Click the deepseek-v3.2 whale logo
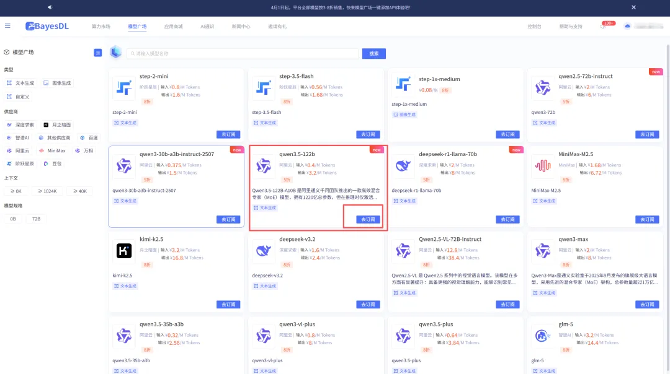 (x=263, y=251)
